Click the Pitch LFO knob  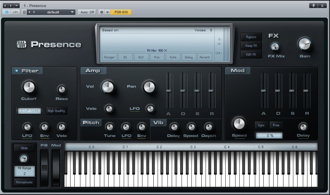[x=126, y=127]
